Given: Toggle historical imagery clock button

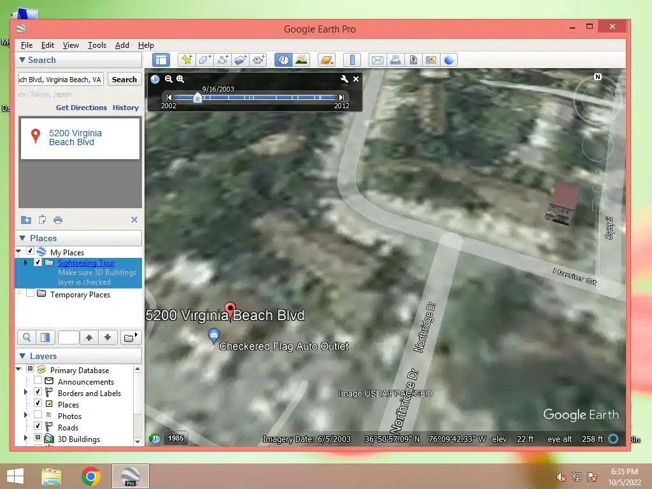Looking at the screenshot, I should tap(283, 60).
